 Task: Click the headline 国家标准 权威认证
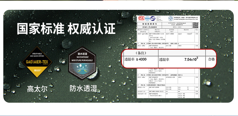tap(66, 29)
